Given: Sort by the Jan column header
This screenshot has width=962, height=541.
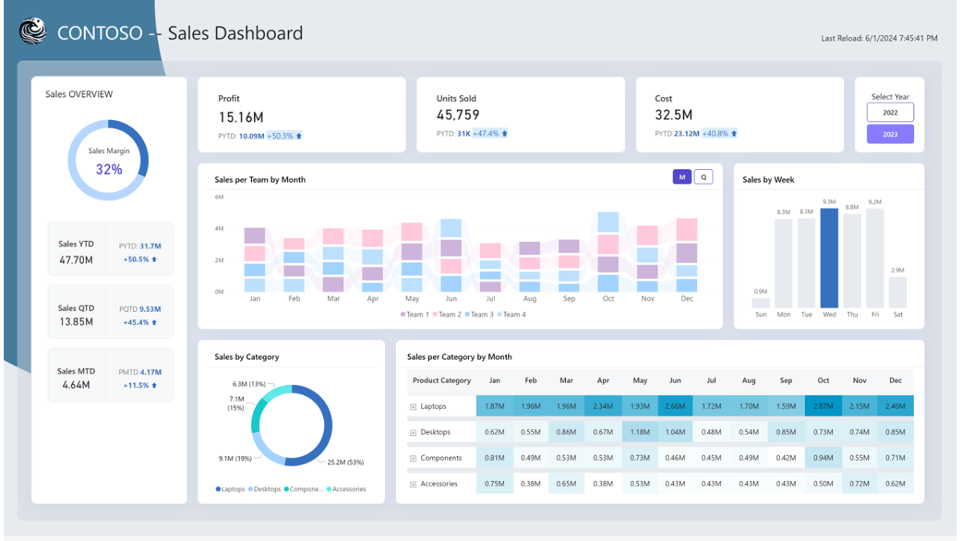Looking at the screenshot, I should (495, 381).
